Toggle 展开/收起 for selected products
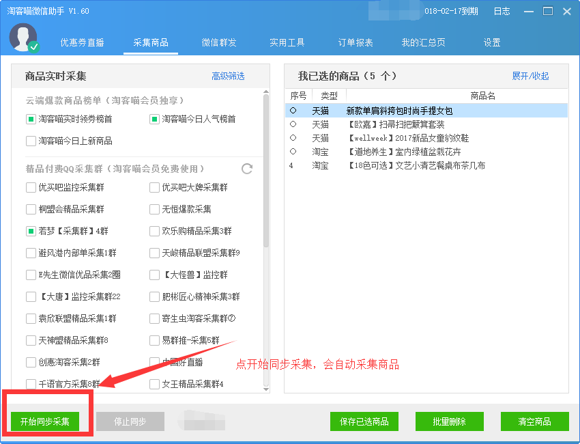This screenshot has width=580, height=444. coord(530,76)
